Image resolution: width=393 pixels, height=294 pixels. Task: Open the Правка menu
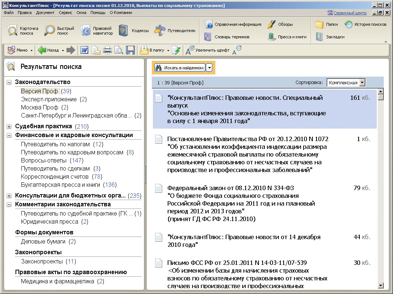24,13
